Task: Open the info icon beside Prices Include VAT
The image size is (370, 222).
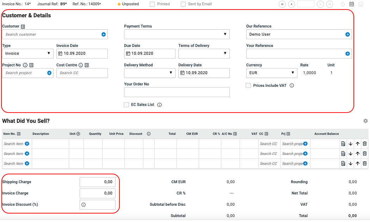Action: (x=292, y=85)
